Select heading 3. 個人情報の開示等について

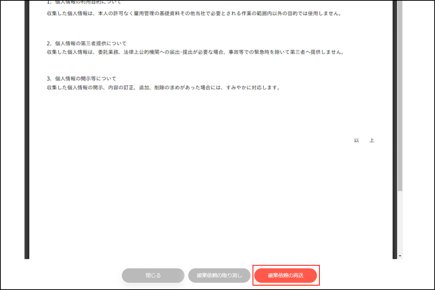(x=82, y=79)
